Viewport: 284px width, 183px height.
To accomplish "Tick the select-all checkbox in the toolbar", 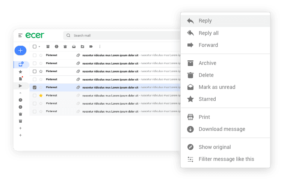I will click(35, 46).
